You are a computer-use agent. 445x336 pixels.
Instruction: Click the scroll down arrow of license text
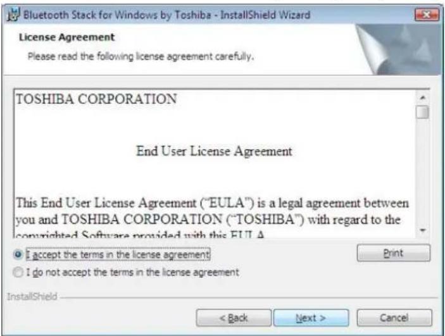point(423,230)
